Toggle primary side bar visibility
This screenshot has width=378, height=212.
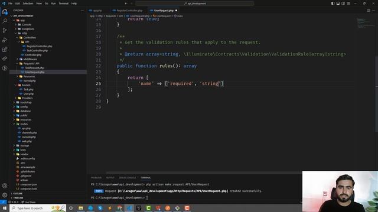333,4
